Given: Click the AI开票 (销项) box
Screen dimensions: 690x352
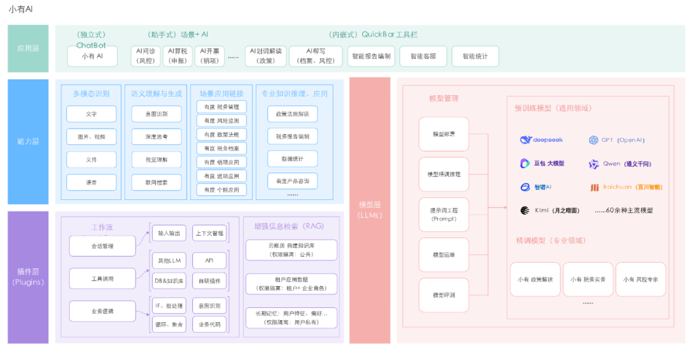Looking at the screenshot, I should [x=210, y=56].
